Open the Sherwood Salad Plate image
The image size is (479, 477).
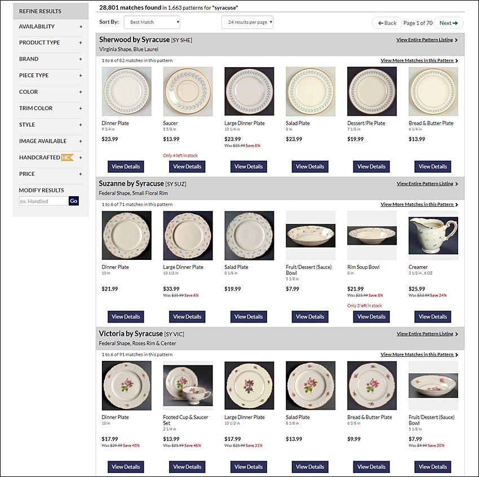point(311,92)
